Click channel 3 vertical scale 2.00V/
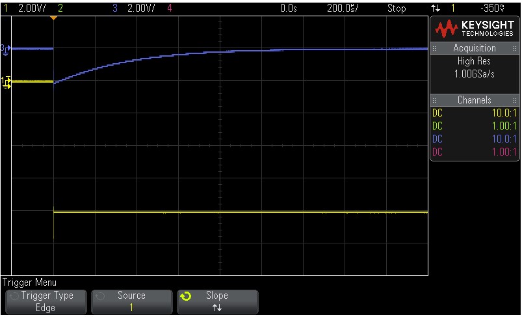The image size is (522, 317). point(141,8)
